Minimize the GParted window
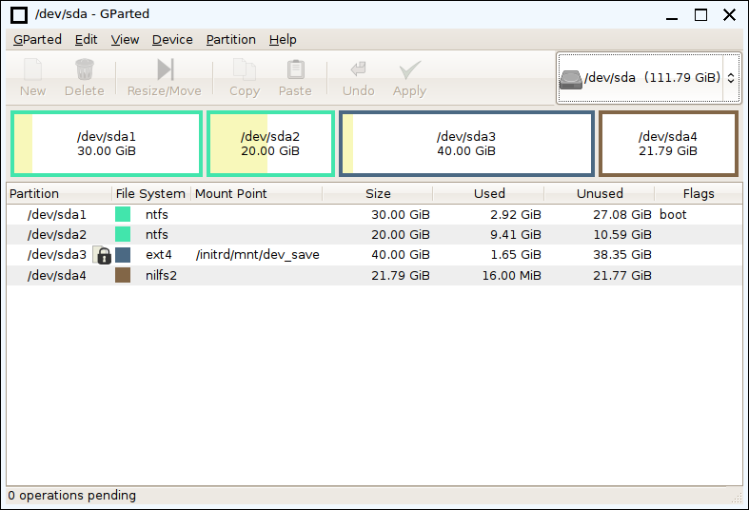 coord(672,15)
